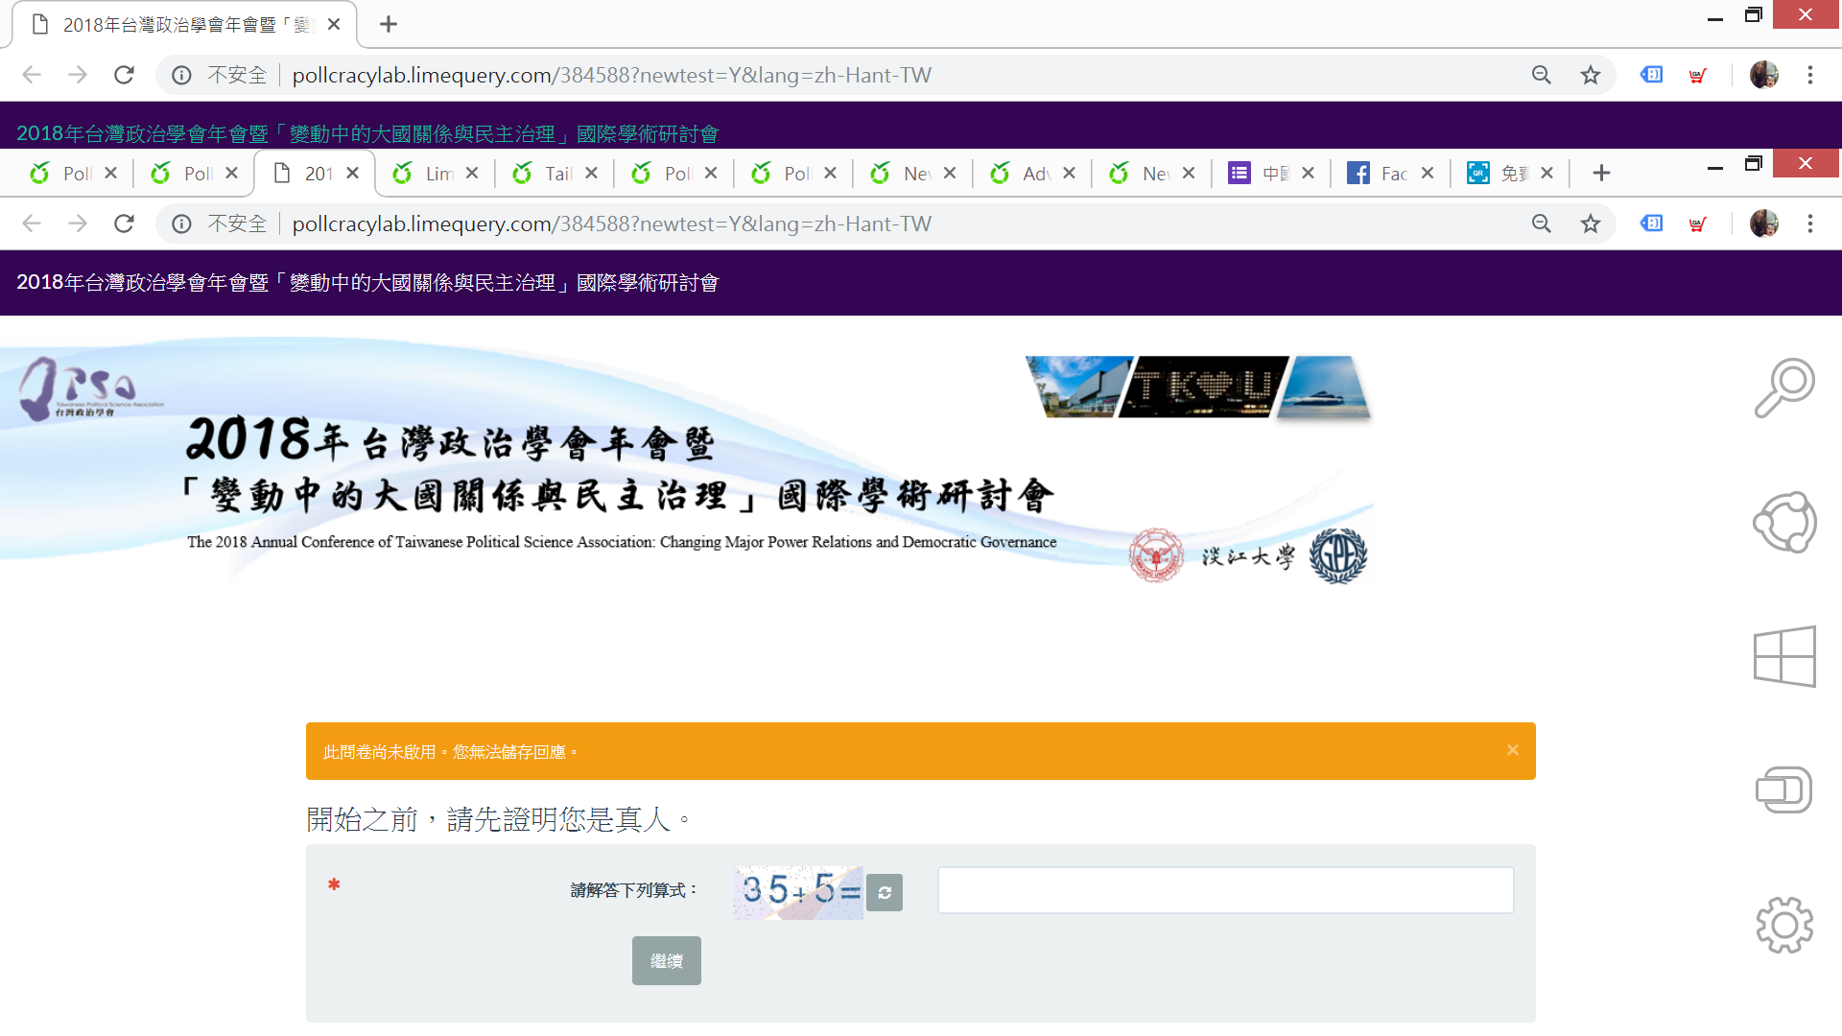
Task: Reload page in the lower browser window
Action: tap(124, 224)
